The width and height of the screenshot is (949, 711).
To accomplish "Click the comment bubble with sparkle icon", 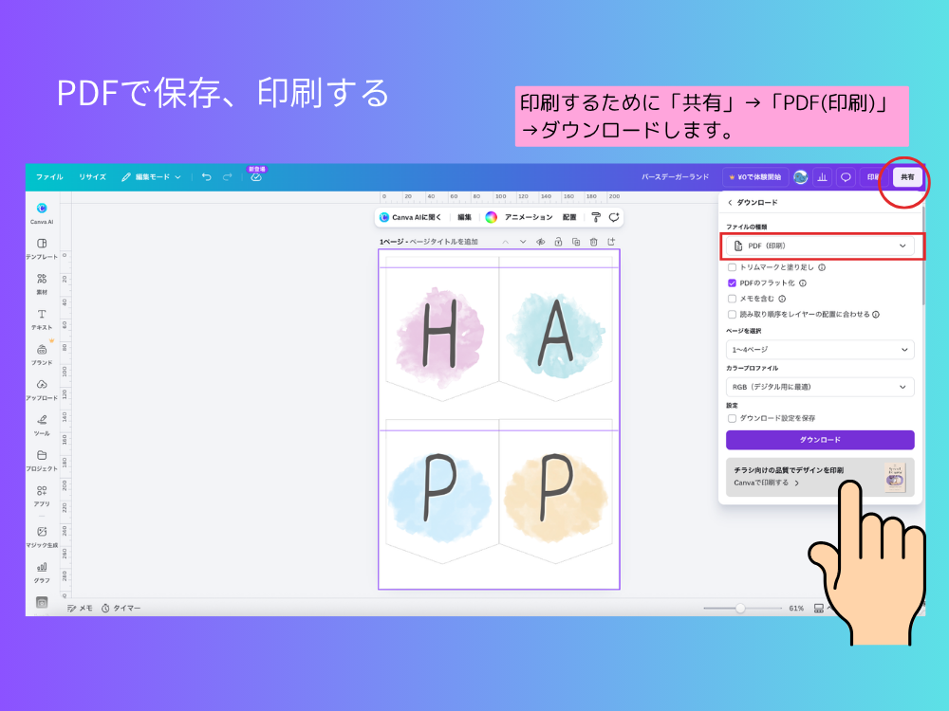I will (x=614, y=217).
